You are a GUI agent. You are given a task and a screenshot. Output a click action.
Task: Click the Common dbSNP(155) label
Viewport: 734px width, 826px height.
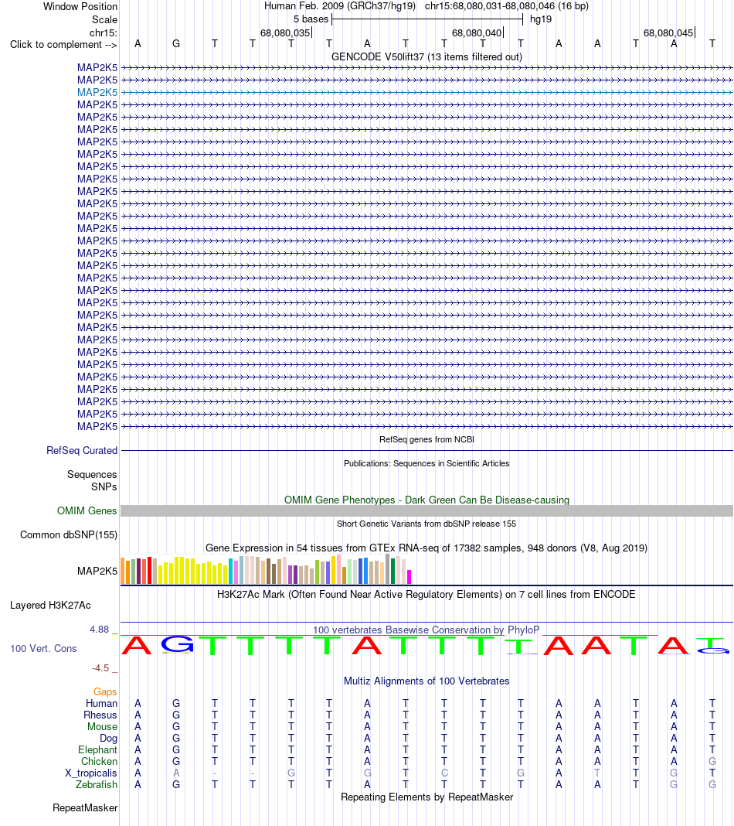69,534
